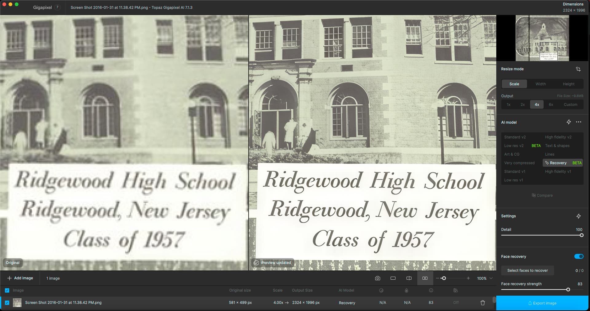Screen dimensions: 590x311
Task: Switch to single view layout
Action: (x=393, y=278)
